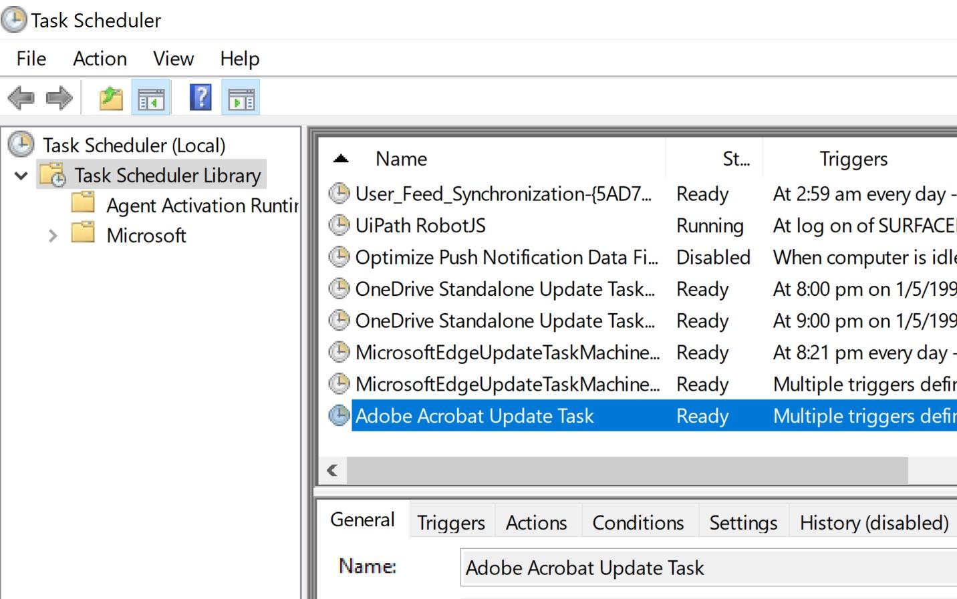Toggle the console tree pane visibility
This screenshot has width=957, height=599.
(x=151, y=97)
